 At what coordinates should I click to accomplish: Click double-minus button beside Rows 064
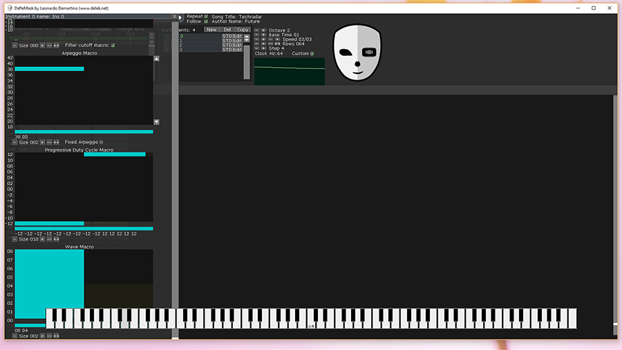click(270, 44)
